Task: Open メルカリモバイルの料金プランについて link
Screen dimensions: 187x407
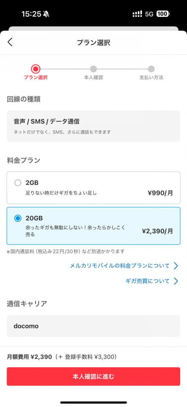Action: tap(120, 266)
